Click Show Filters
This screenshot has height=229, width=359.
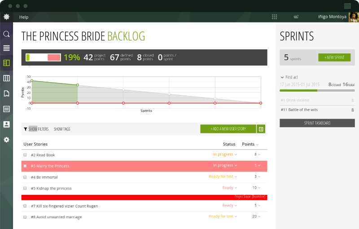point(39,129)
